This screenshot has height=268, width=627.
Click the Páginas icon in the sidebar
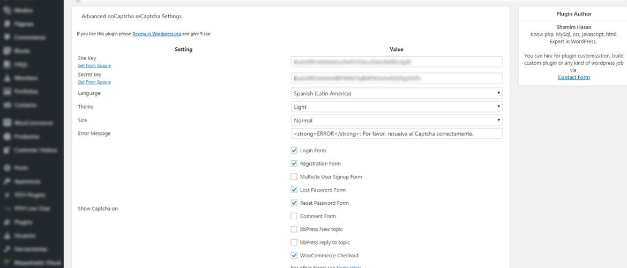tap(8, 24)
